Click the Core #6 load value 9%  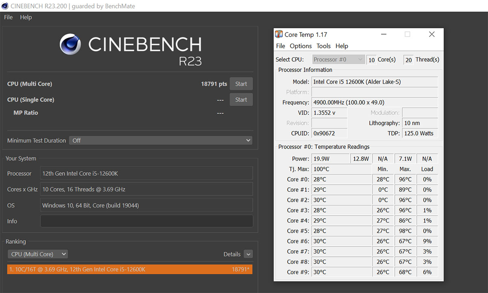point(427,241)
